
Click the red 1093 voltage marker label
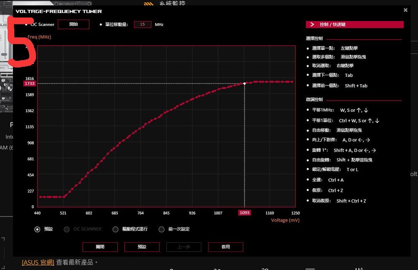[244, 213]
